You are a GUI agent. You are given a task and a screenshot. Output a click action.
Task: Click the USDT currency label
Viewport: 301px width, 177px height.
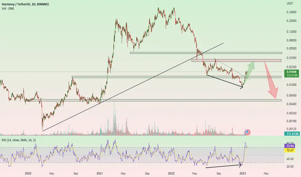[x=290, y=4]
